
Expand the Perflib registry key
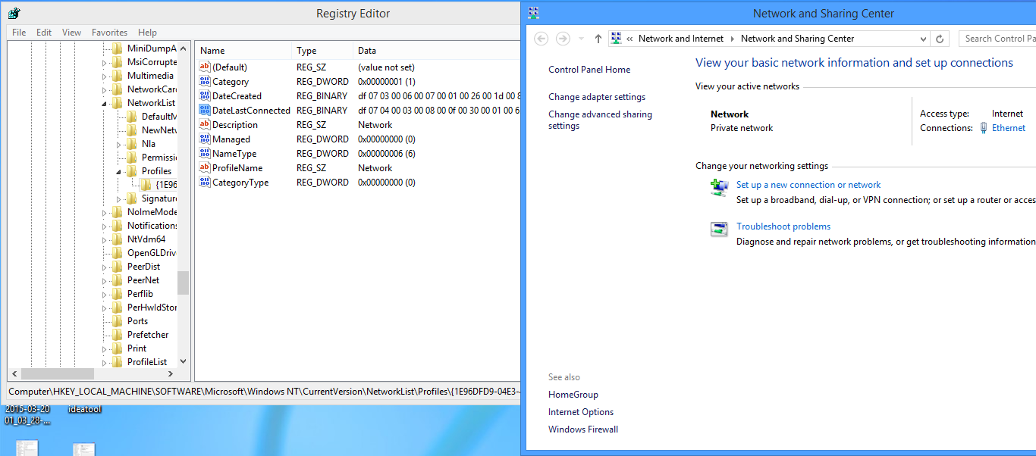click(x=105, y=294)
